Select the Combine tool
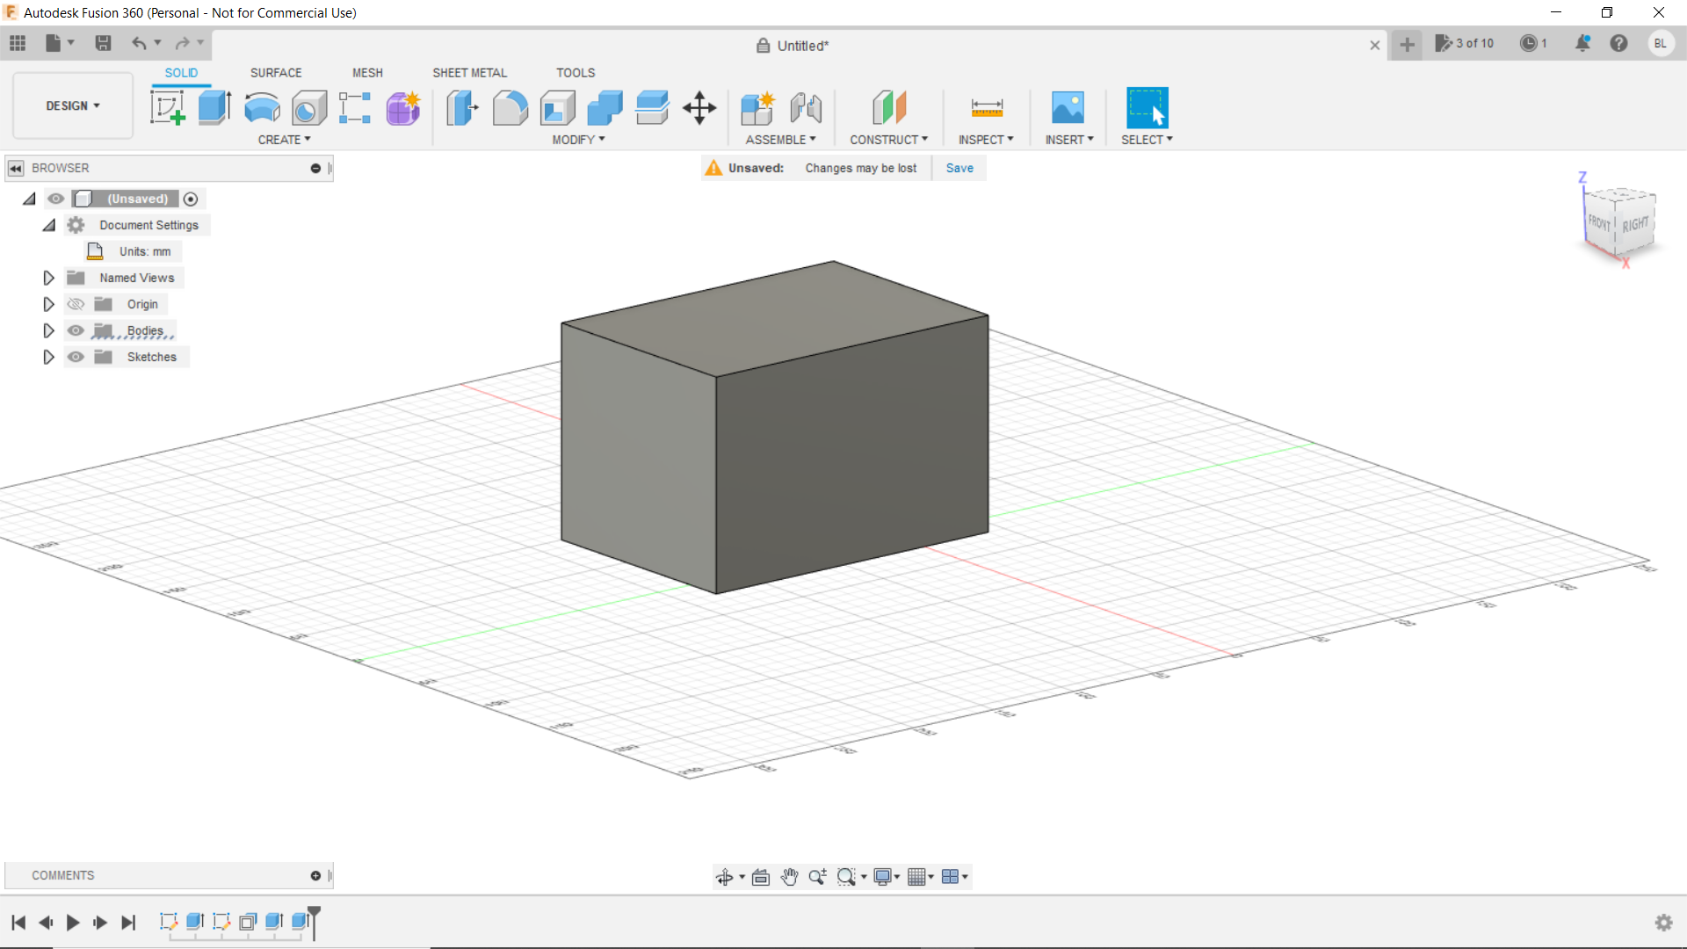1687x949 pixels. (x=605, y=108)
